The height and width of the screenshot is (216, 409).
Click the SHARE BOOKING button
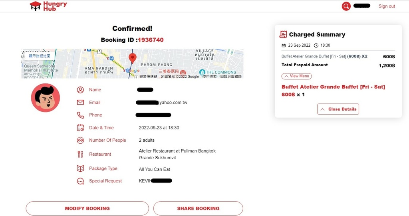point(198,208)
